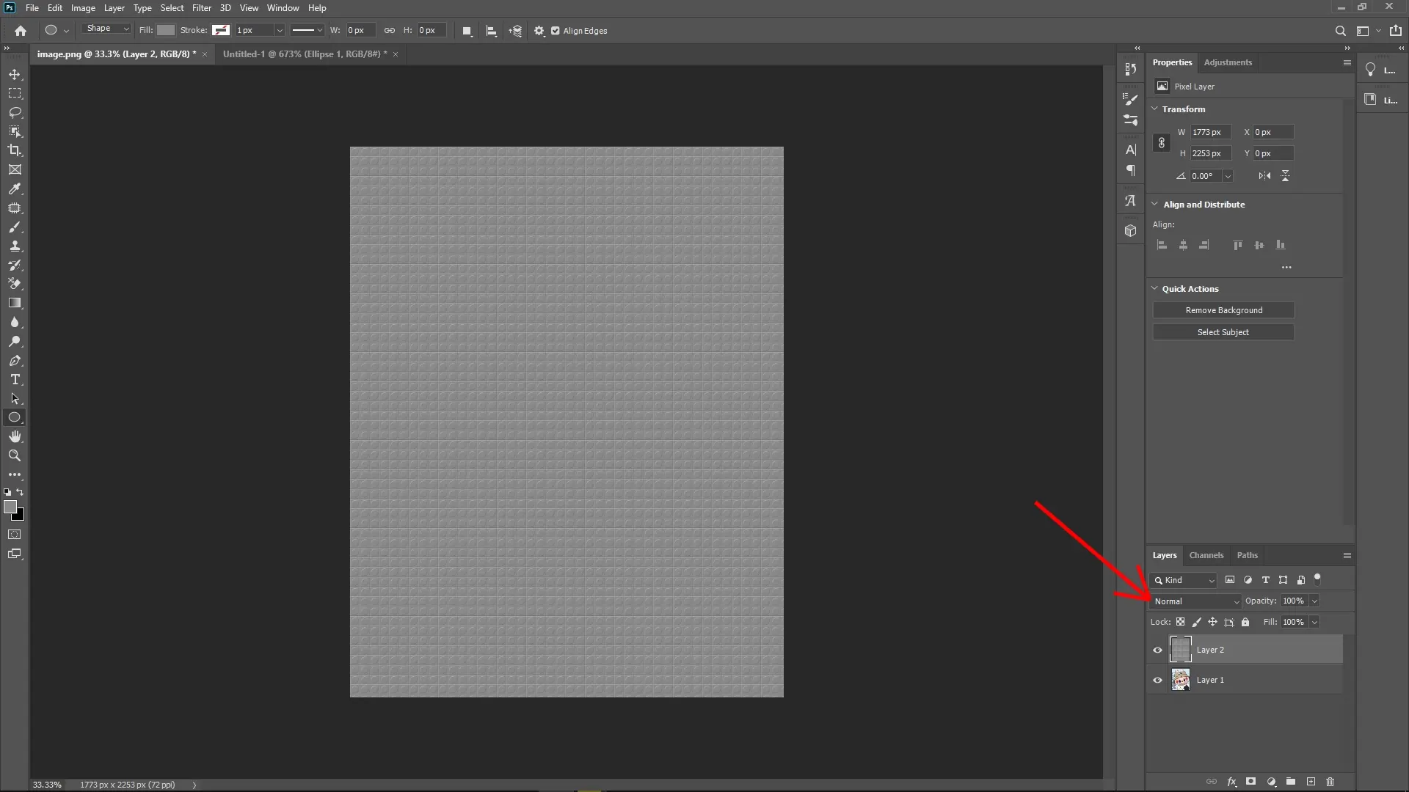Switch to the Channels tab
1409x792 pixels.
(x=1206, y=555)
